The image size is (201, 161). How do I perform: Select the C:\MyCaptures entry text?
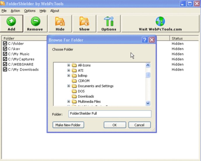point(21,59)
